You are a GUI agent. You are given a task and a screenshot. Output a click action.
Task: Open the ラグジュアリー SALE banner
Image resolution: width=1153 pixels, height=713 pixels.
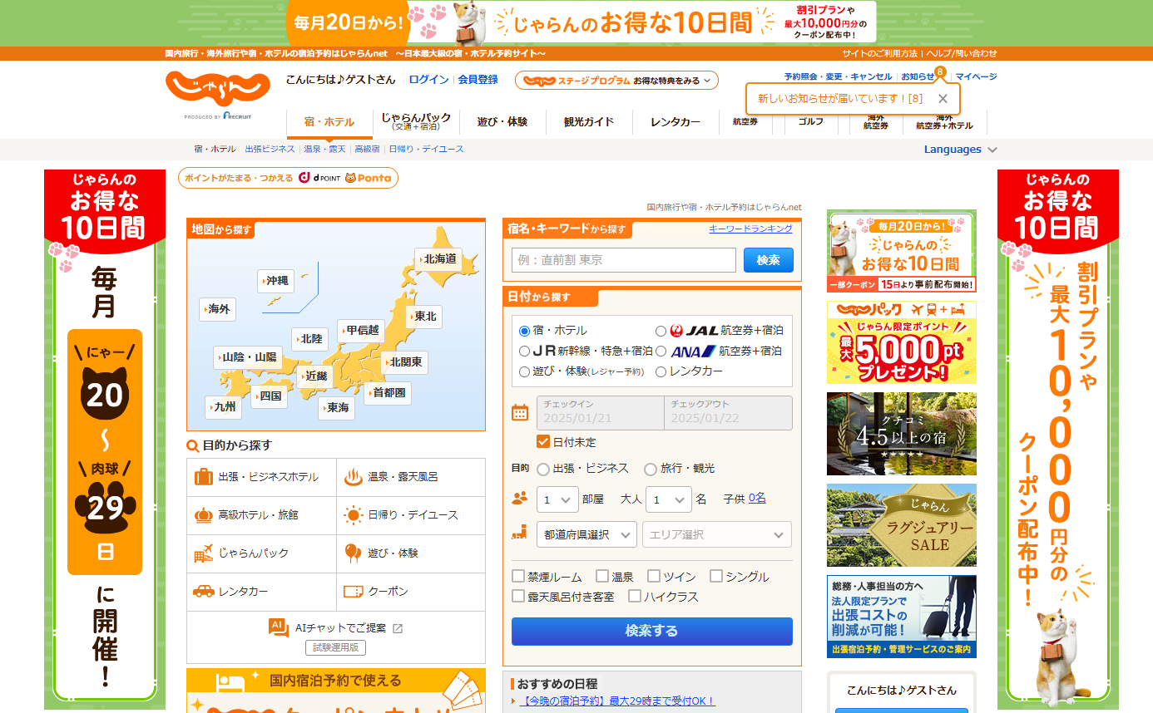pos(902,525)
